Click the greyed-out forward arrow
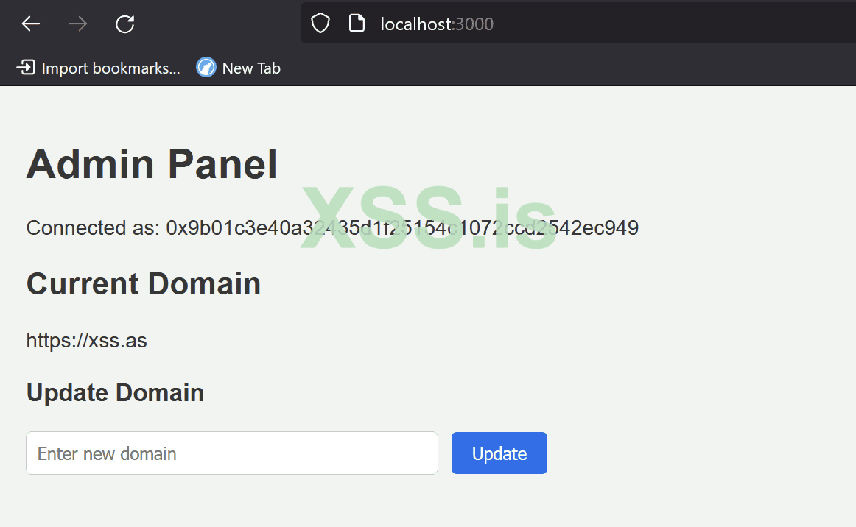Screen dimensions: 856x527 pos(77,24)
